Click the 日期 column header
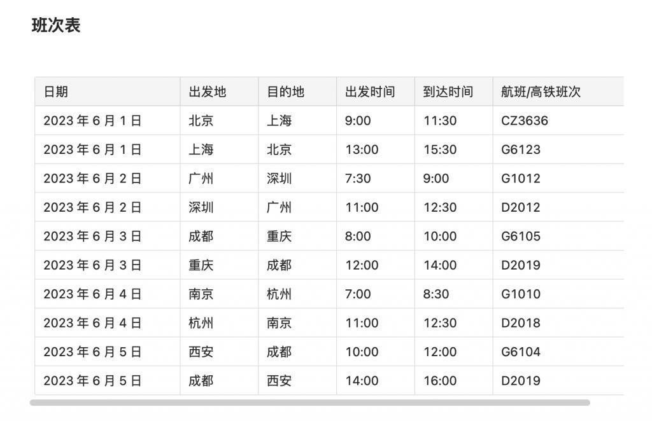This screenshot has height=421, width=652. click(x=53, y=92)
